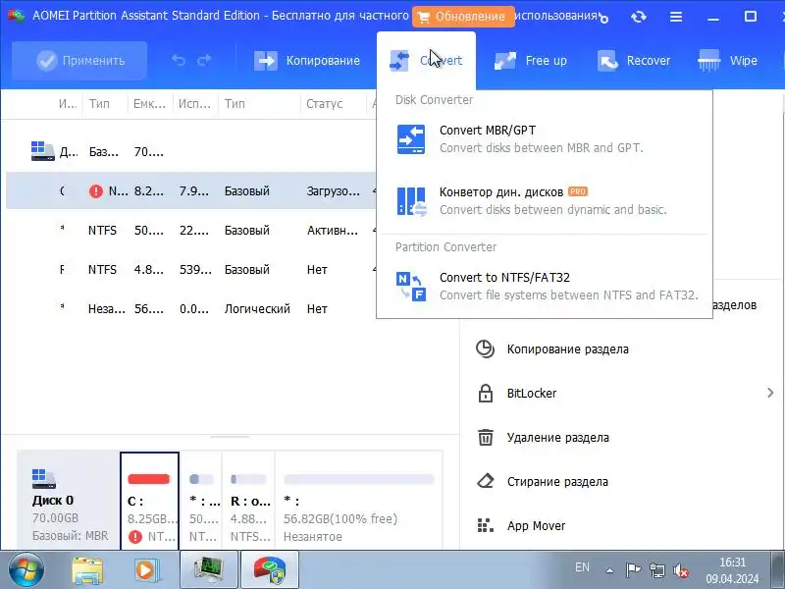Select C: 8.25GB partition in disk map

(150, 501)
